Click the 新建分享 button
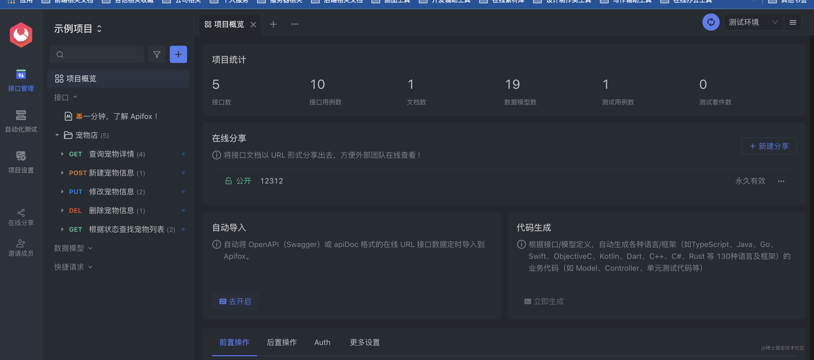The height and width of the screenshot is (360, 814). tap(768, 146)
